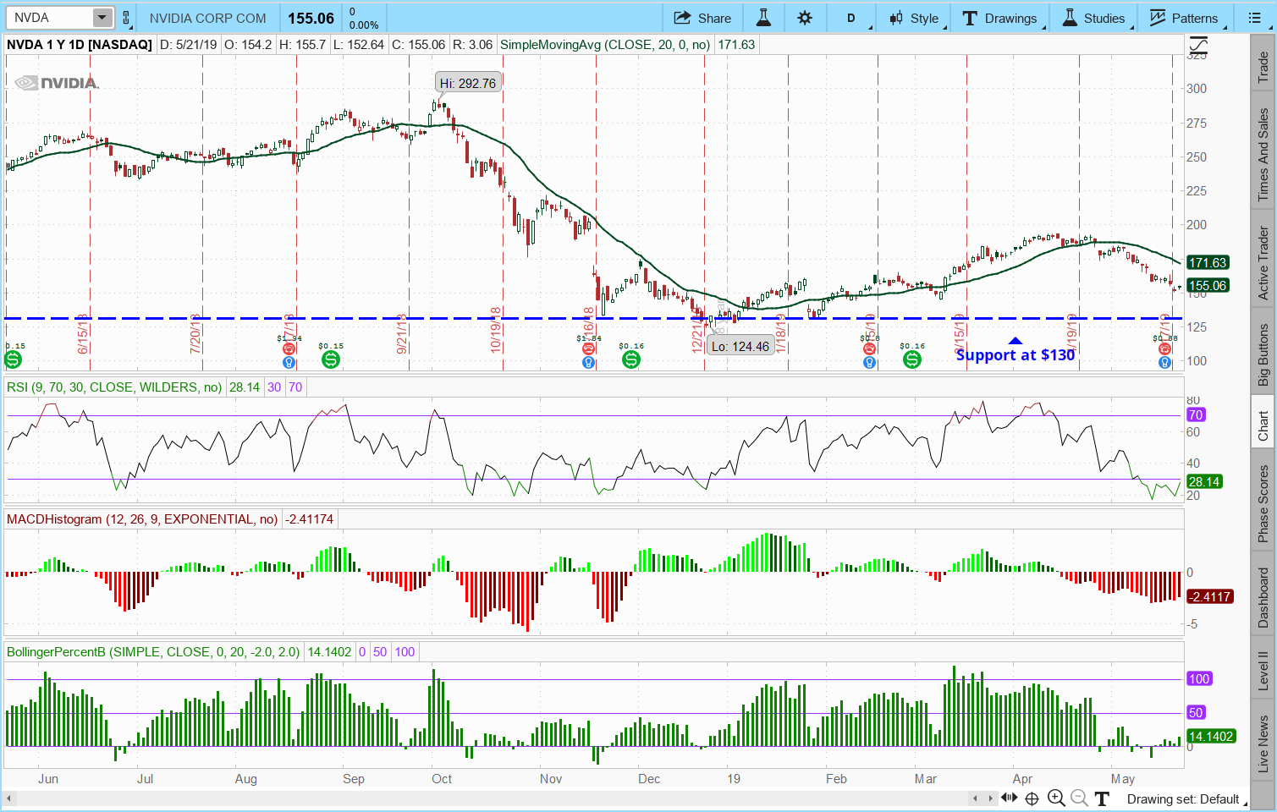
Task: Click the horizontal scrollbar right arrow
Action: [x=992, y=798]
